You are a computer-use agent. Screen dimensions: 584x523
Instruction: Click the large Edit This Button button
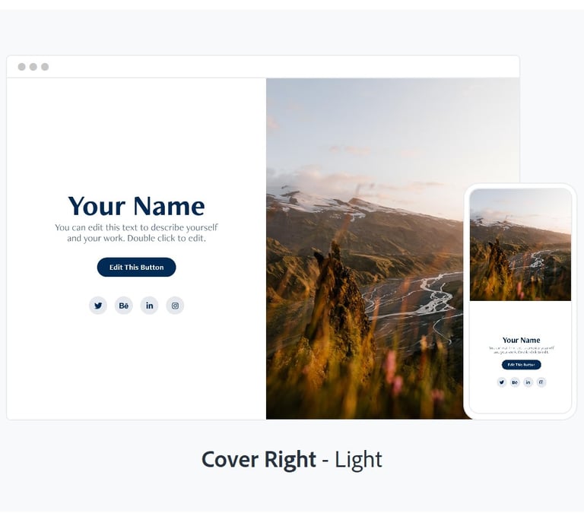pyautogui.click(x=136, y=268)
